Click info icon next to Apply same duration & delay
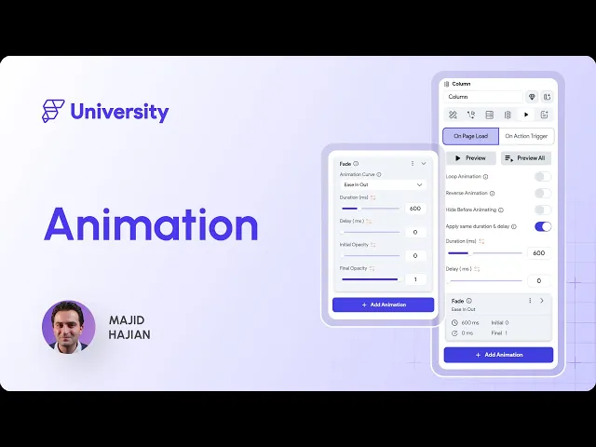Viewport: 596px width, 447px height. [514, 227]
